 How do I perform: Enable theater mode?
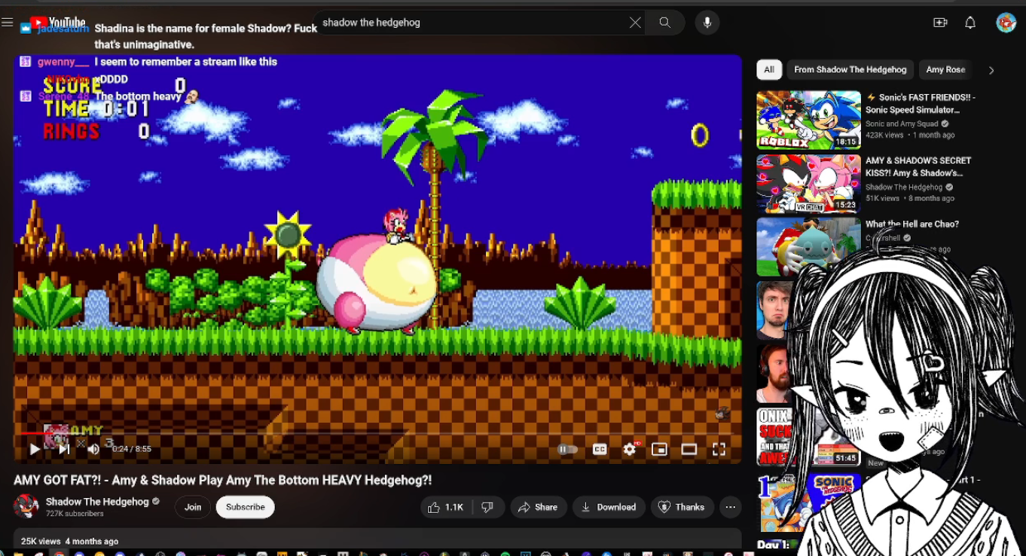[689, 449]
